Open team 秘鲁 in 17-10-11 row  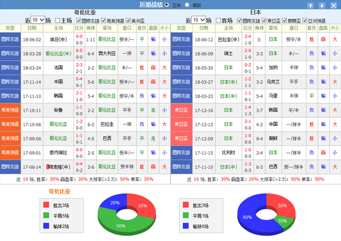click(x=58, y=110)
